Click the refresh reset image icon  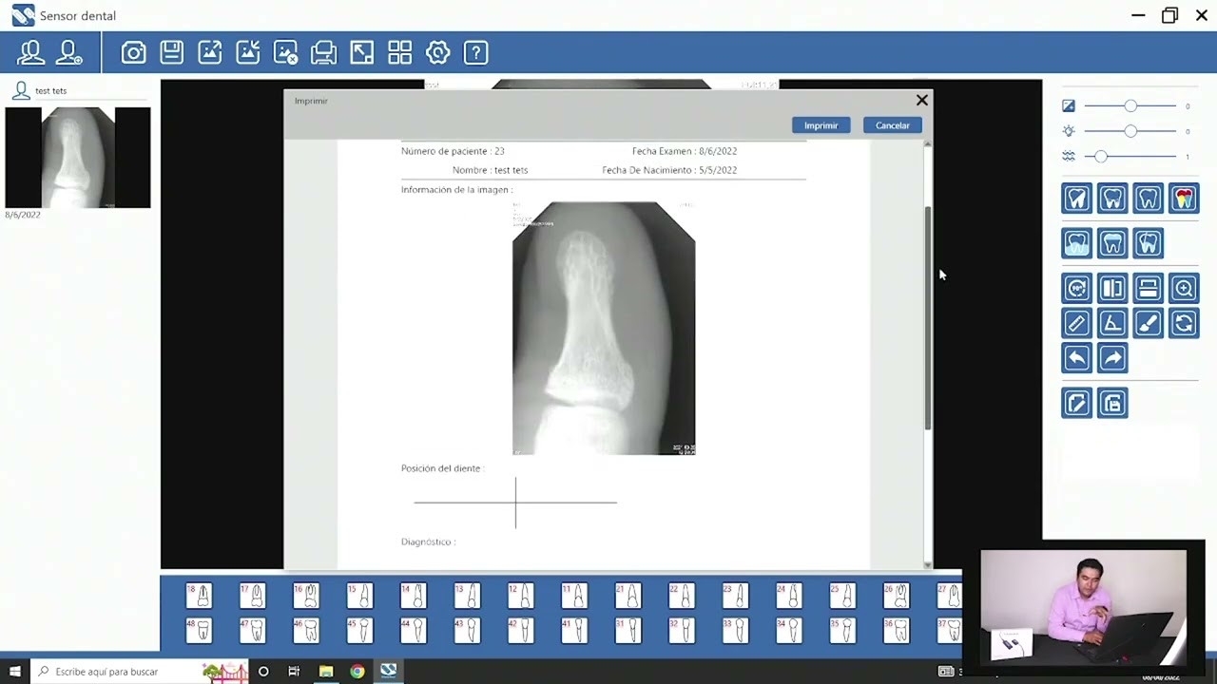click(x=1184, y=323)
